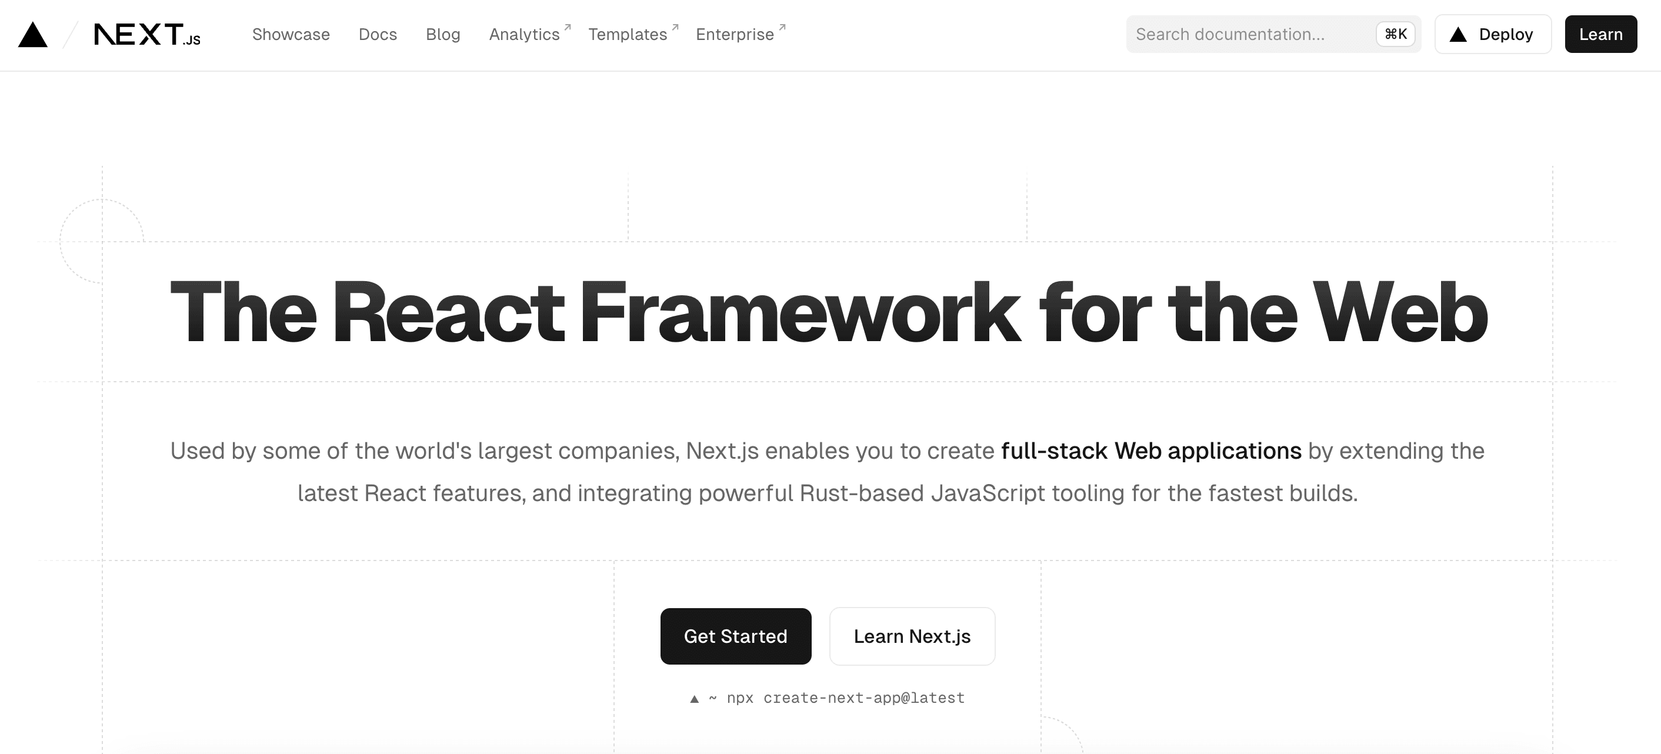Image resolution: width=1661 pixels, height=754 pixels.
Task: Click the external-link arrow next to Enterprise
Action: point(782,26)
